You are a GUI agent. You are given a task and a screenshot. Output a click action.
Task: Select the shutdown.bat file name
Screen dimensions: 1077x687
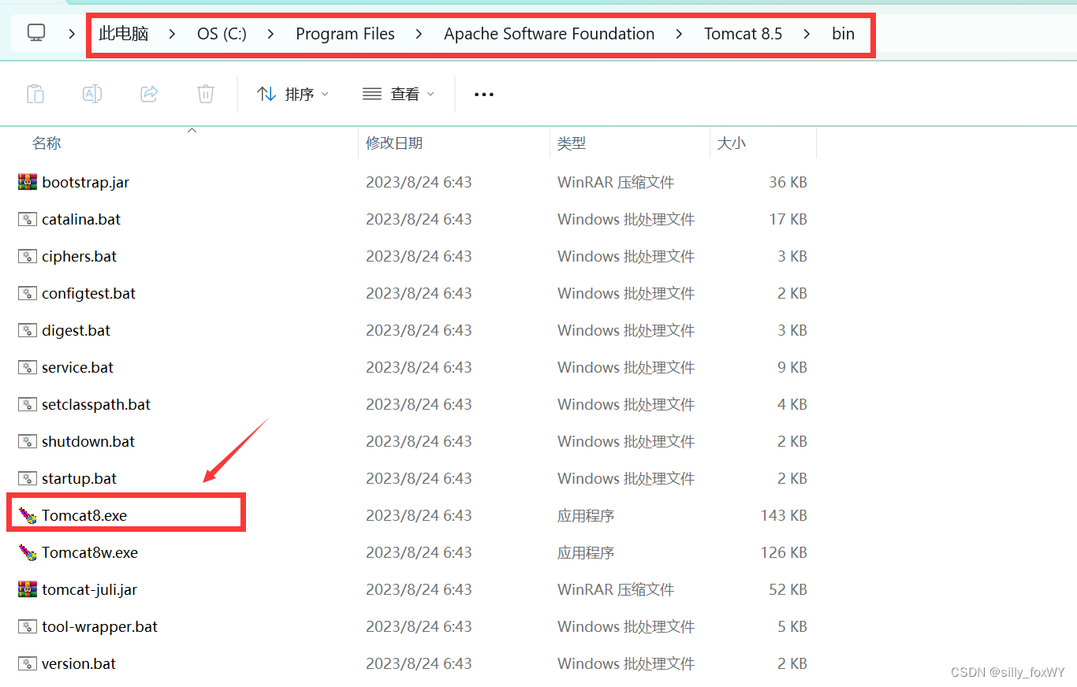(88, 441)
